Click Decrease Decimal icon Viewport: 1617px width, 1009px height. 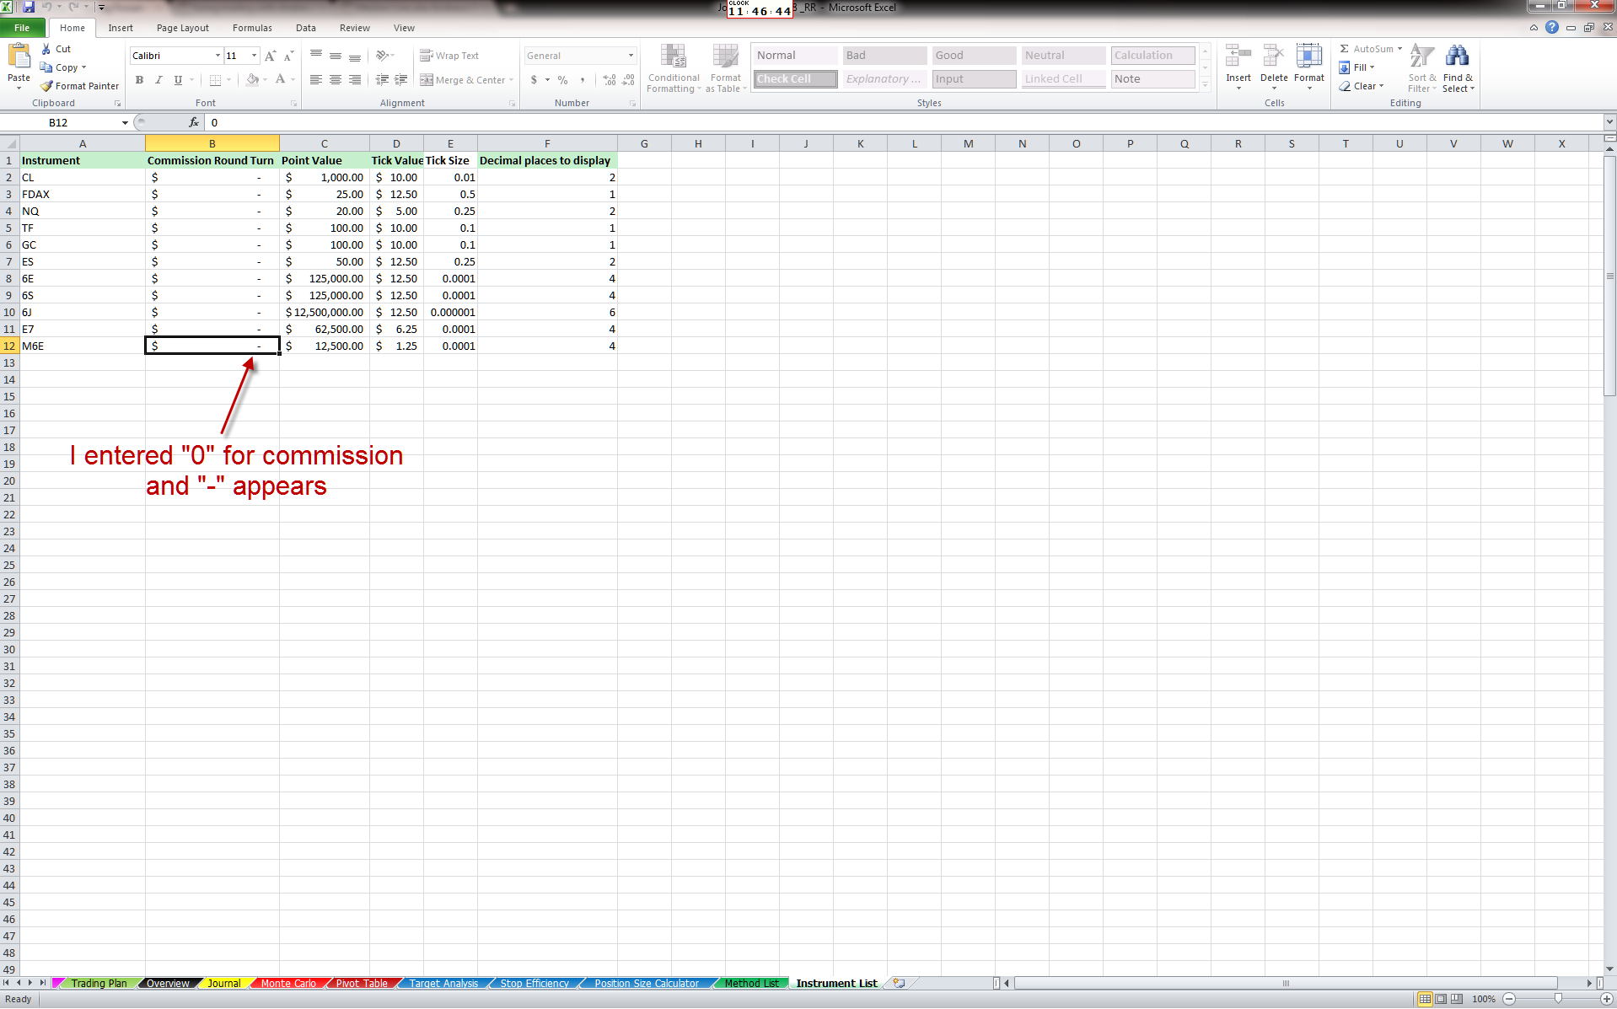point(628,80)
